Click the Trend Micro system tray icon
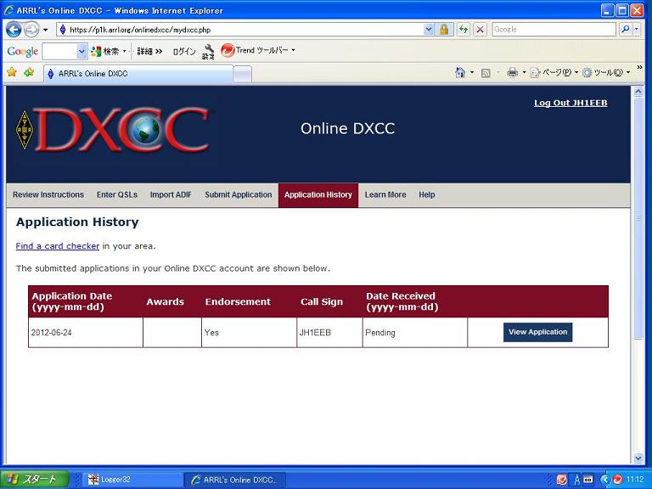Viewport: 652px width, 489px height. point(617,480)
